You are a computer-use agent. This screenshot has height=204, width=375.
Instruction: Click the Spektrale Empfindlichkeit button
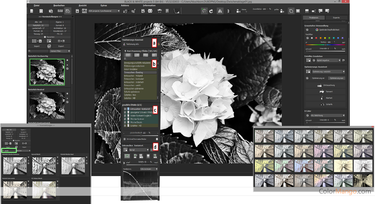coord(328,30)
